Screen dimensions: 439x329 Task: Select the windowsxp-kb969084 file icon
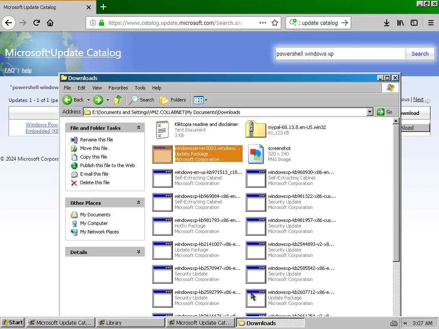pos(162,202)
